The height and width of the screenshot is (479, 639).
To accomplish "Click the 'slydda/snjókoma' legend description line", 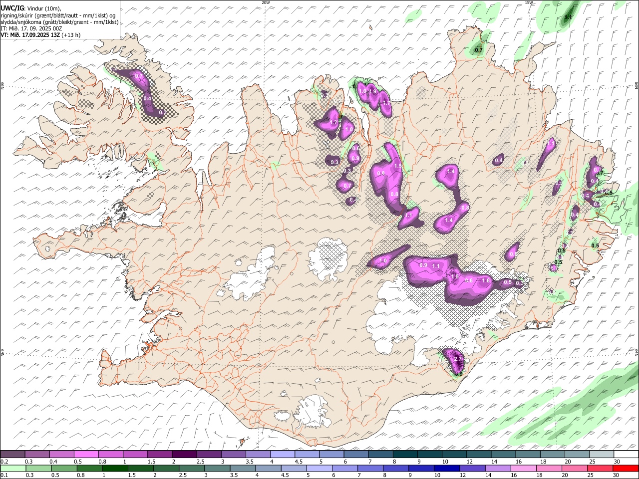I will [59, 22].
